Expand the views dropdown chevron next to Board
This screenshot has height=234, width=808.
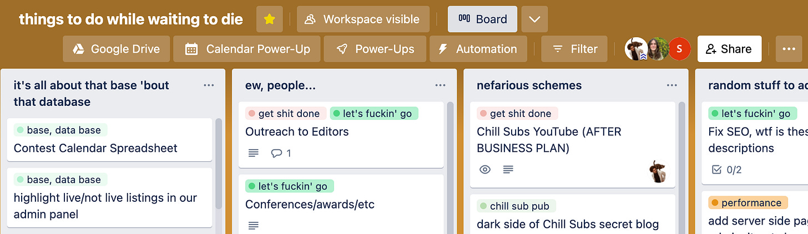point(534,19)
